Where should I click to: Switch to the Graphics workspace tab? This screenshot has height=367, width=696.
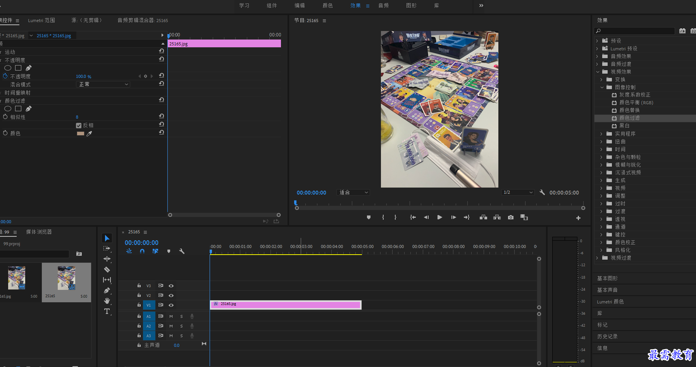(411, 5)
